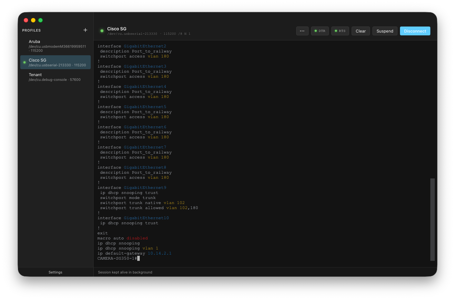Toggle the RTS signal

pyautogui.click(x=340, y=31)
